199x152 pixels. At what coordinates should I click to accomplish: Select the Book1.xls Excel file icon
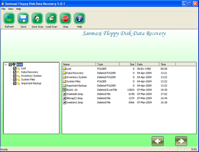64,90
